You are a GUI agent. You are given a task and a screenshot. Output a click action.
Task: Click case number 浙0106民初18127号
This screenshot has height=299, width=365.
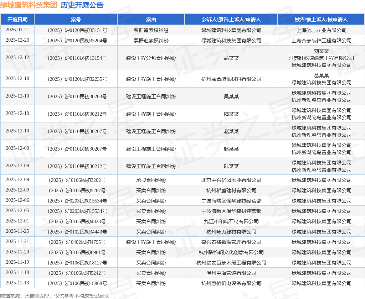pos(77,263)
